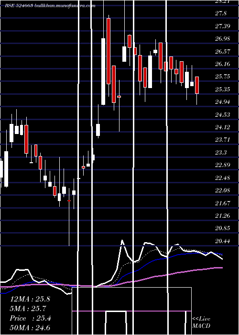Click the 12MA : 25.8 legend text
Image resolution: width=239 pixels, height=335 pixels.
click(30, 299)
